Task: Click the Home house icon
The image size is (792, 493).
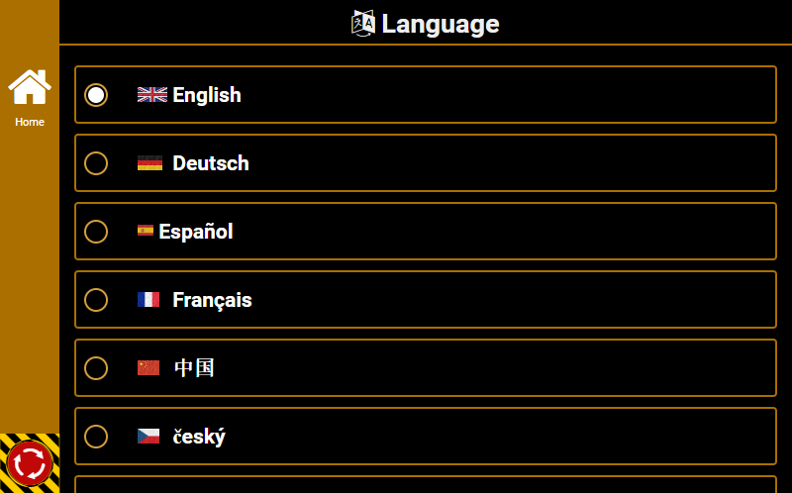Action: [30, 87]
